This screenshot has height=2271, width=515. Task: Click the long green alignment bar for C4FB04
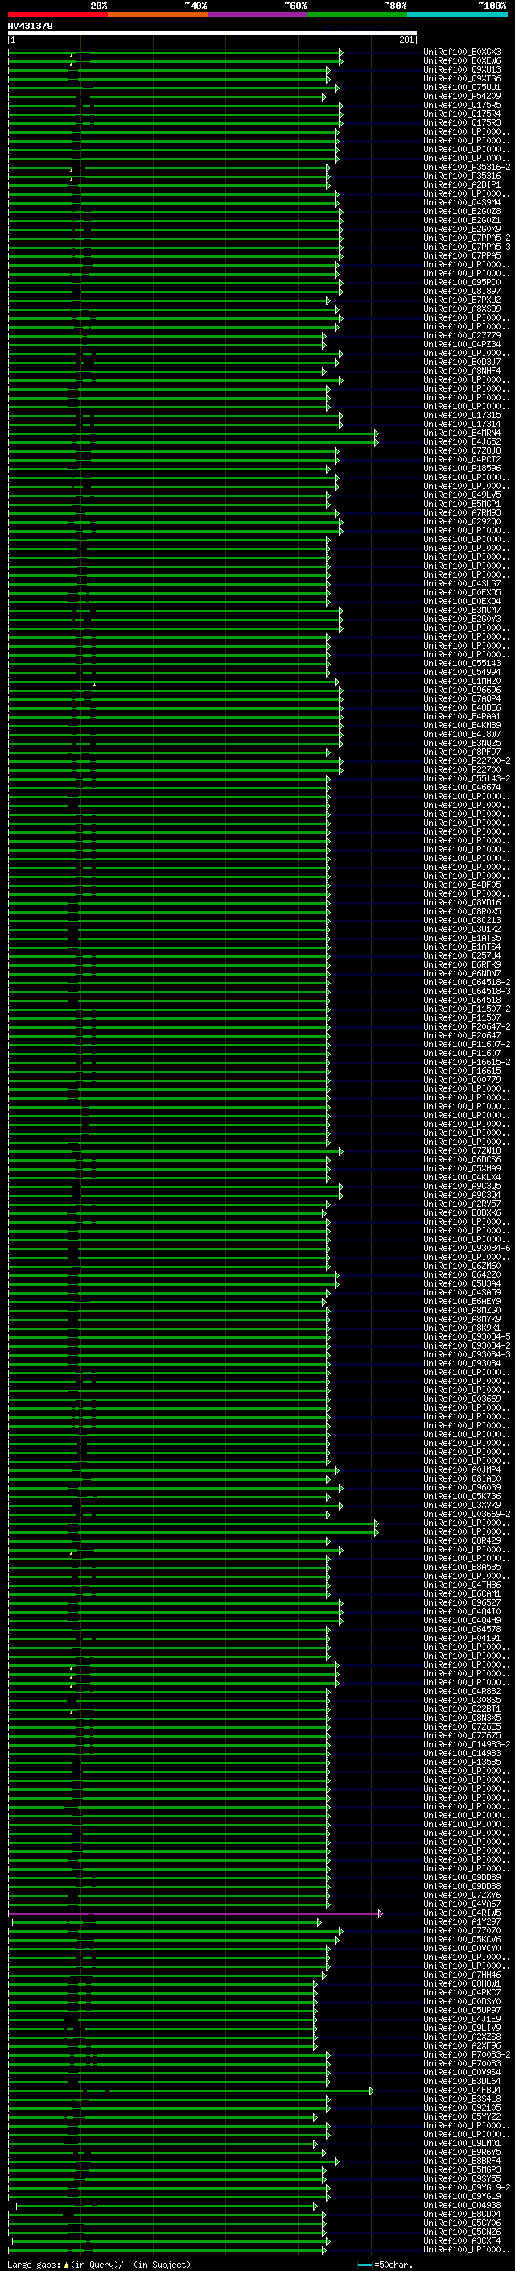click(191, 2091)
